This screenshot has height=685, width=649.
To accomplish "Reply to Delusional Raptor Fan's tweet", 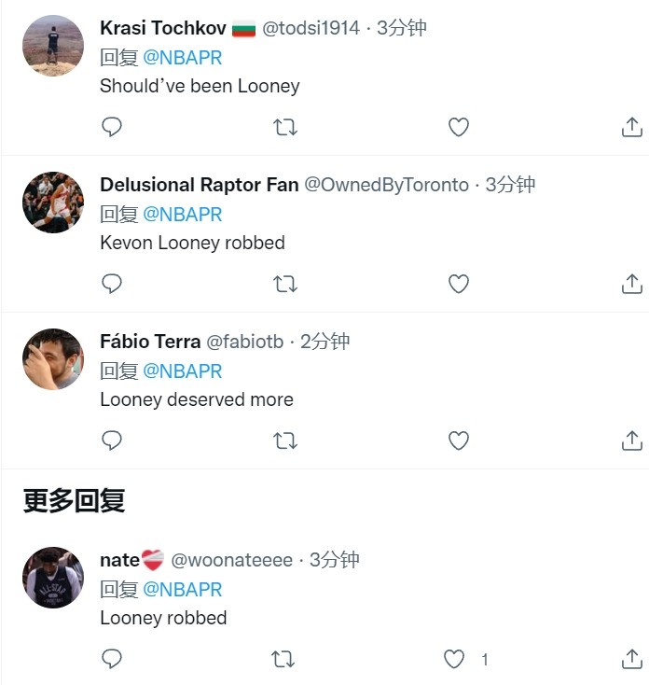I will tap(111, 284).
